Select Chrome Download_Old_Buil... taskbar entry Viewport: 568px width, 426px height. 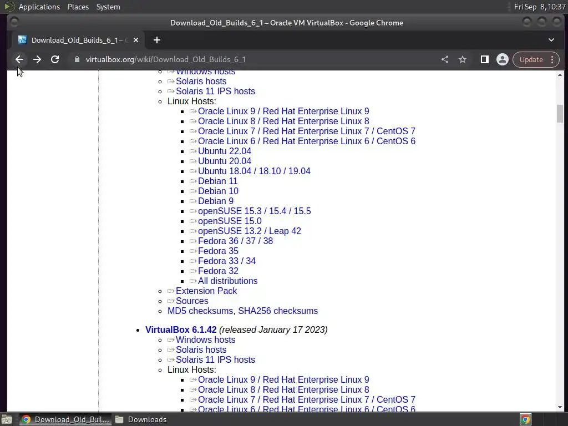click(65, 419)
